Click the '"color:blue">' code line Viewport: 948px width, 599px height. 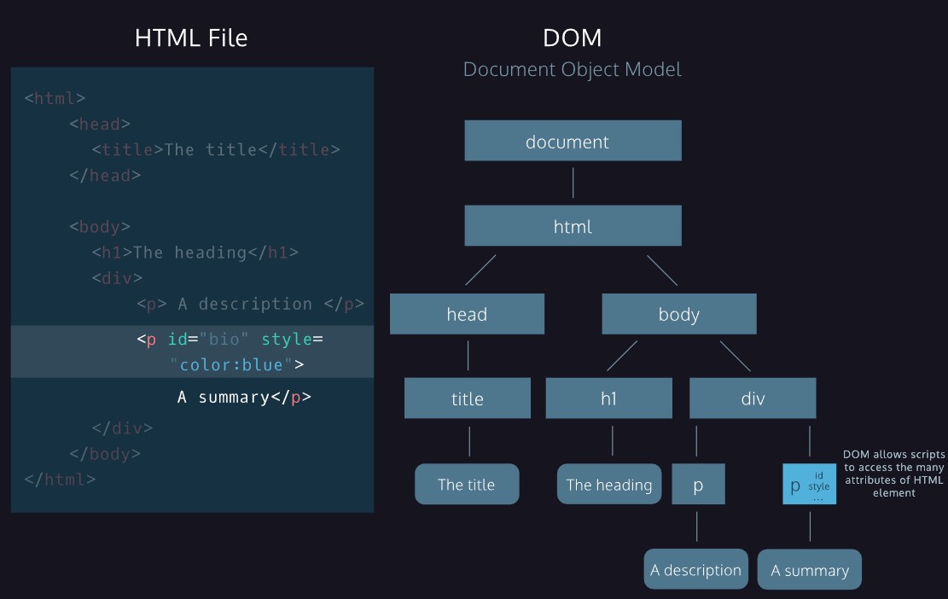tap(236, 364)
